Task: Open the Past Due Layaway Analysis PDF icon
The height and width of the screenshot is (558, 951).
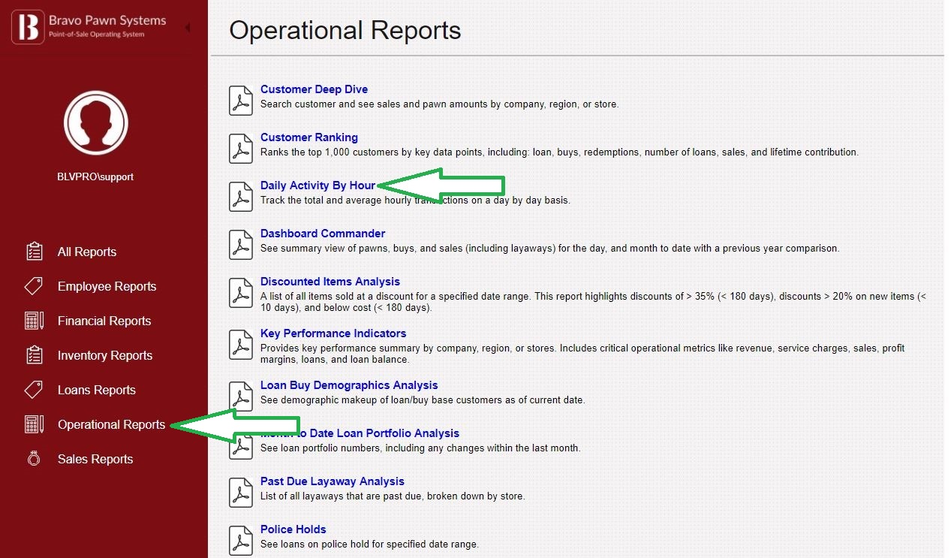Action: point(241,493)
